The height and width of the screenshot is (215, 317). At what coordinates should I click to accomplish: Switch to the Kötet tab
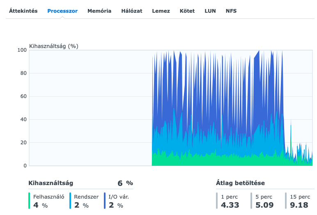tap(187, 11)
